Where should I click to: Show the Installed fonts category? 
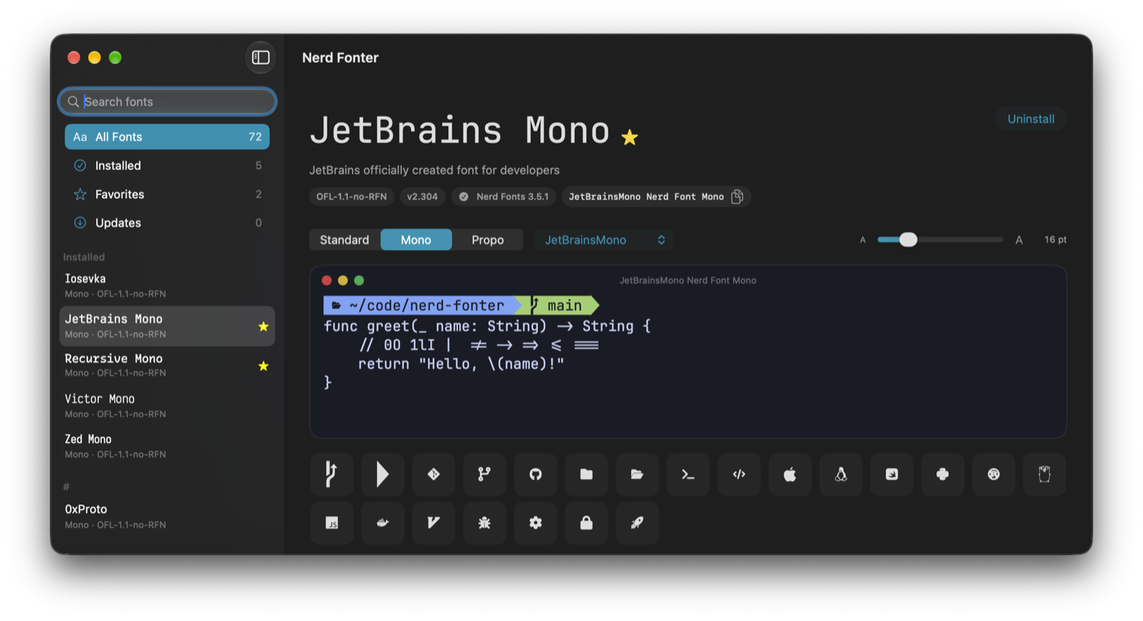coord(167,166)
